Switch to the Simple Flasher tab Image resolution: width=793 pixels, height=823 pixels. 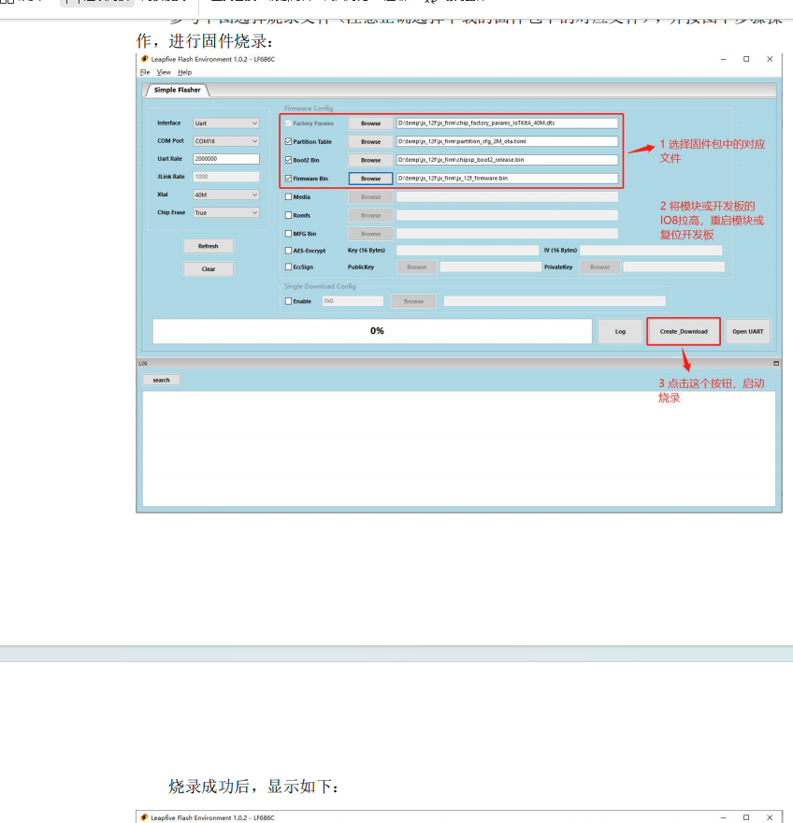(x=177, y=91)
